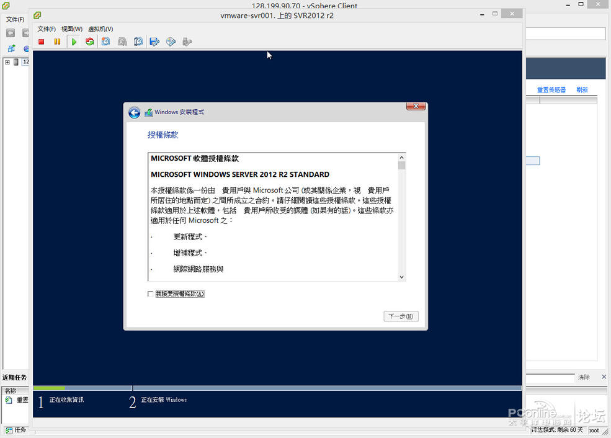Open the console 视图(W) menu

[72, 29]
